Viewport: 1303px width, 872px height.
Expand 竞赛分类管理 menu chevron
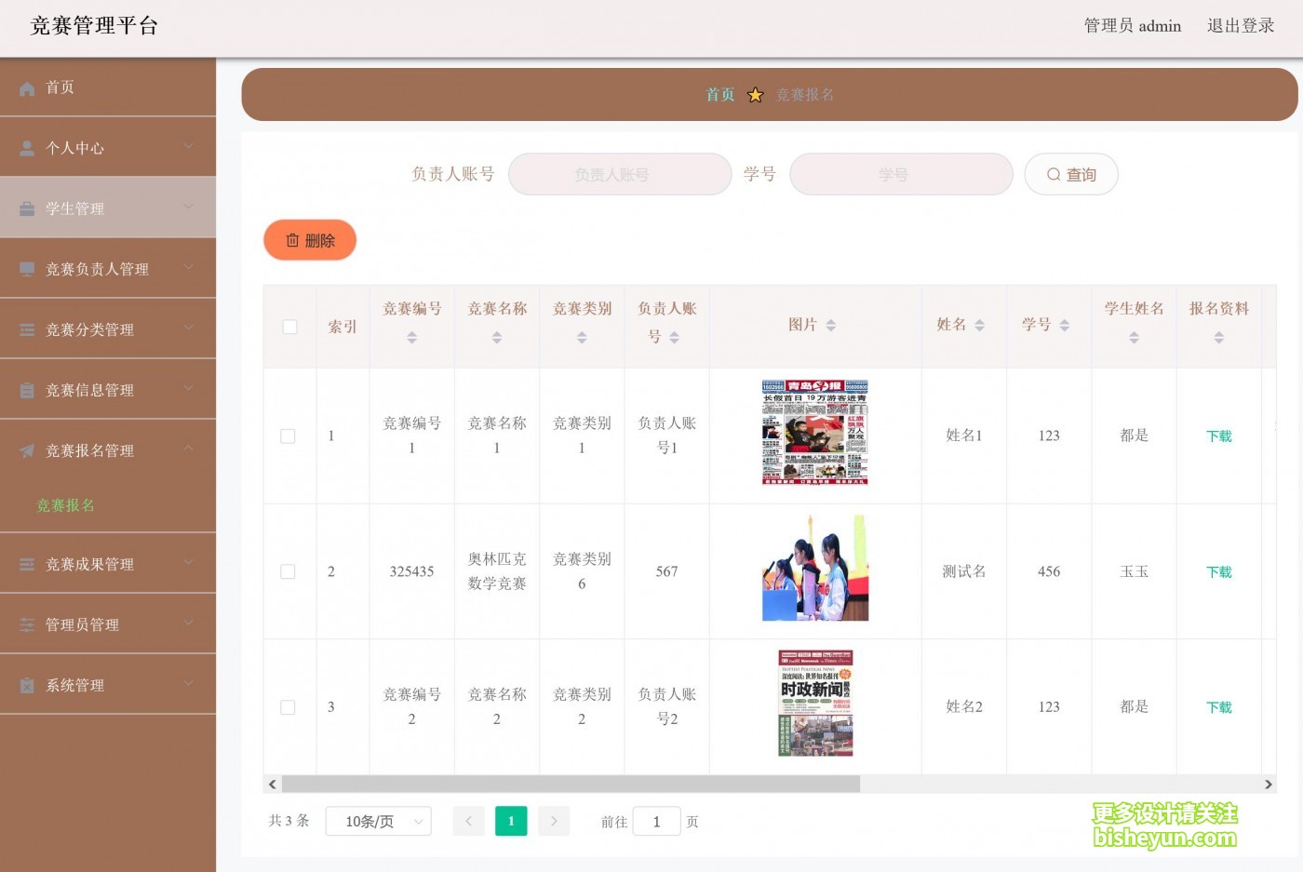(189, 328)
